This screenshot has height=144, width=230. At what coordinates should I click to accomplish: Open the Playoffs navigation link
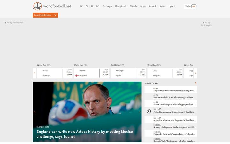133,6
